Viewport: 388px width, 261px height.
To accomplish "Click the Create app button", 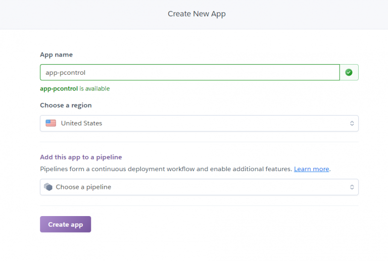I will [x=66, y=224].
